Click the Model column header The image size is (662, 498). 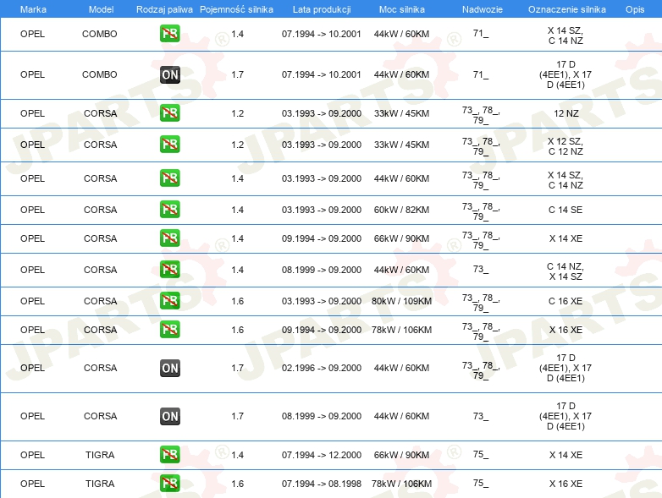(101, 8)
